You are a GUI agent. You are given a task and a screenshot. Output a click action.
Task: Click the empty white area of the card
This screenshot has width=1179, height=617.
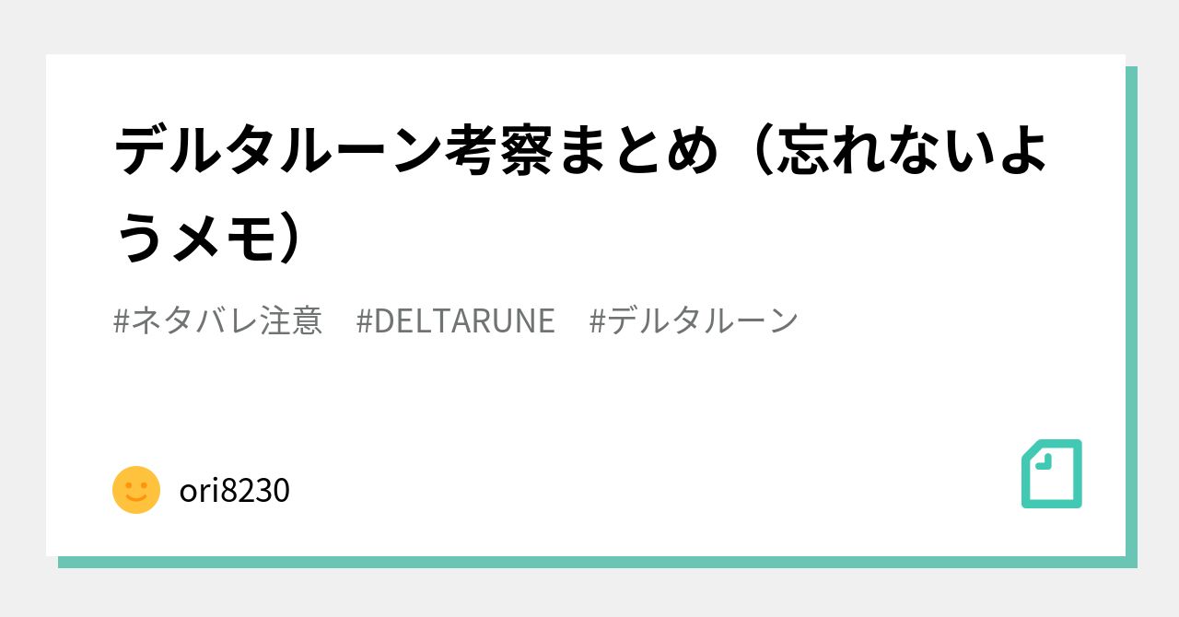coord(589,405)
